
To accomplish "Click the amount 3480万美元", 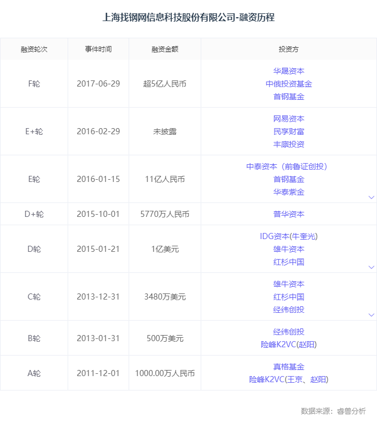I will [165, 297].
